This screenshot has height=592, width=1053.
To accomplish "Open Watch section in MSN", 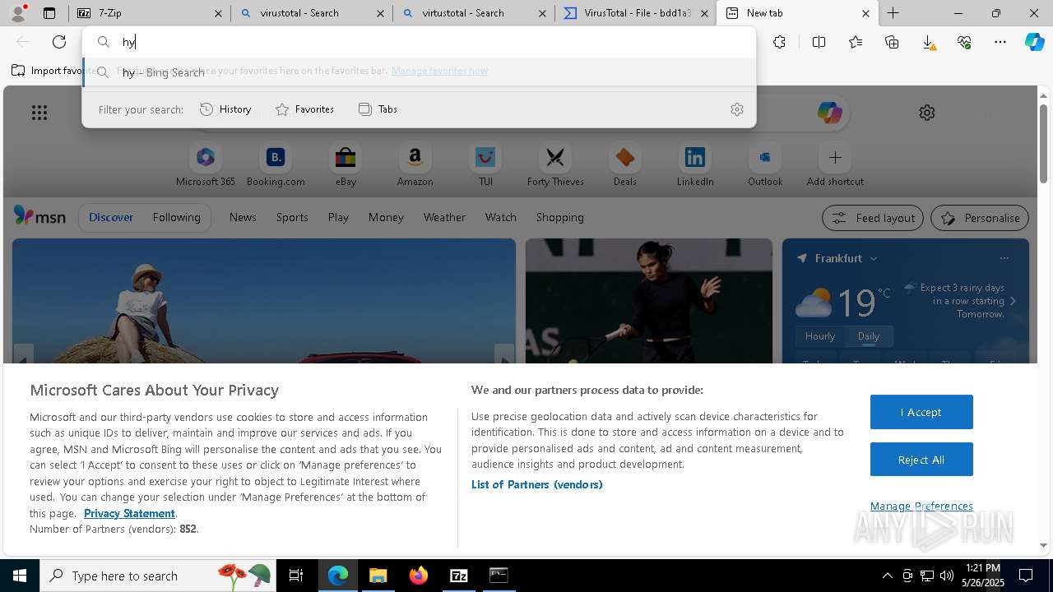I will [x=500, y=217].
